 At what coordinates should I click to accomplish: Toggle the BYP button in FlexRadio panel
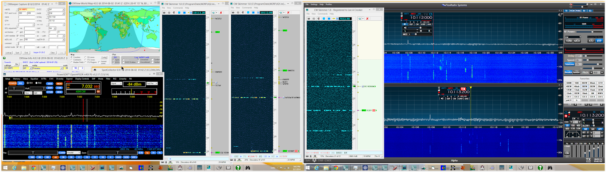pyautogui.click(x=599, y=41)
